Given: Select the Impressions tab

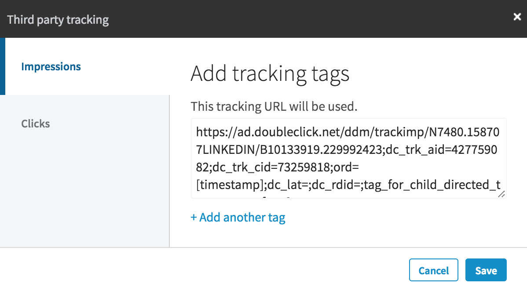Looking at the screenshot, I should [x=51, y=67].
